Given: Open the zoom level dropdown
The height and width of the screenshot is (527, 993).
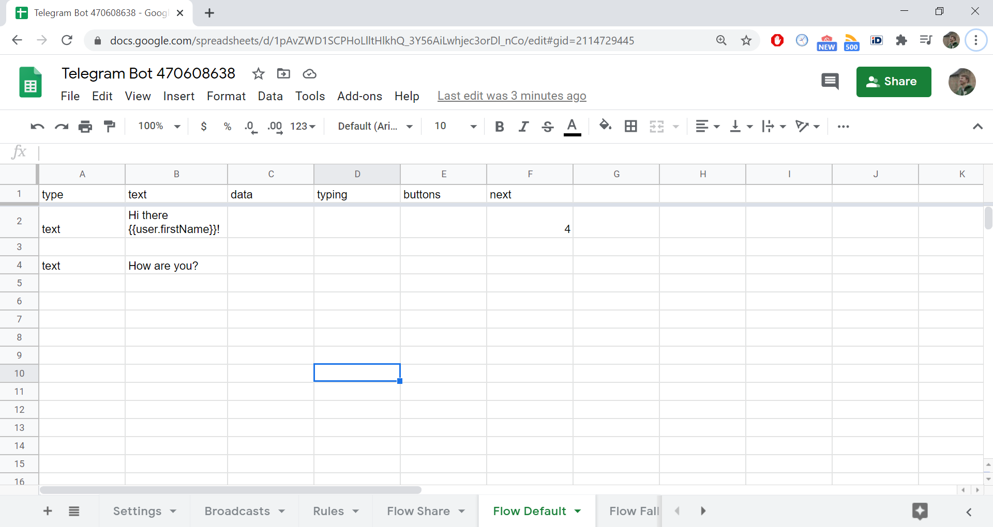Looking at the screenshot, I should tap(159, 127).
